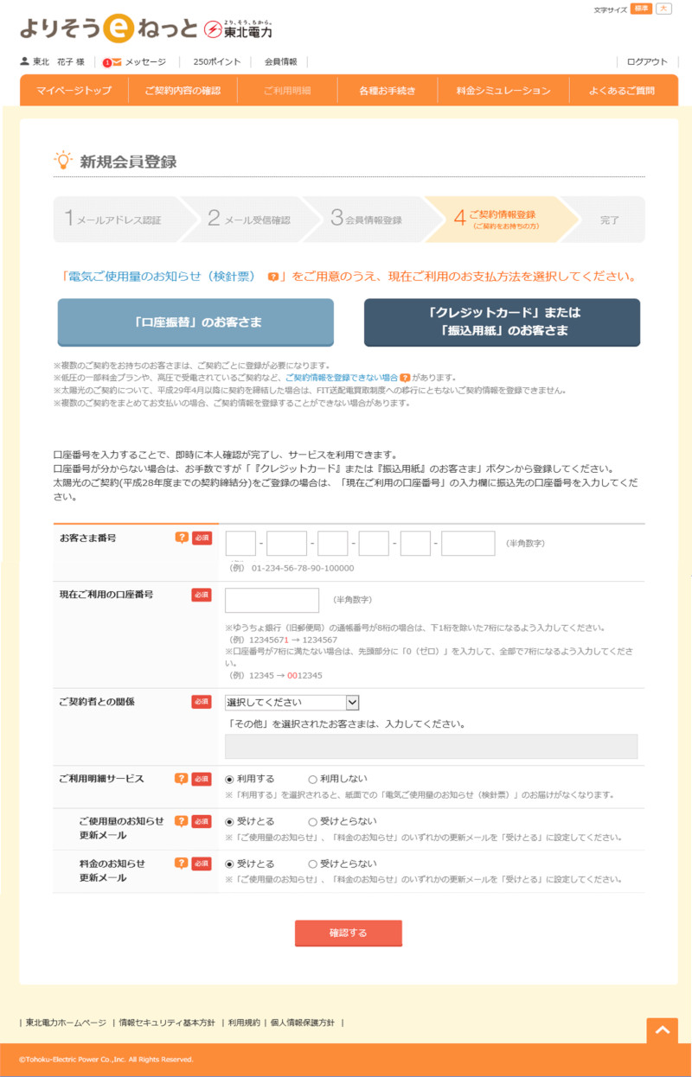Click the last お客さま番号 input box
Image resolution: width=692 pixels, height=1077 pixels.
[468, 544]
